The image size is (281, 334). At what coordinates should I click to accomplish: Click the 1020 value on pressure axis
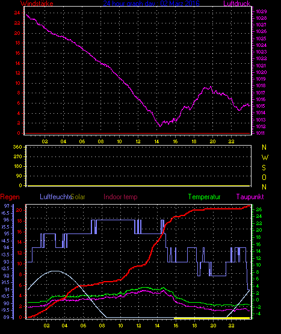(261, 72)
